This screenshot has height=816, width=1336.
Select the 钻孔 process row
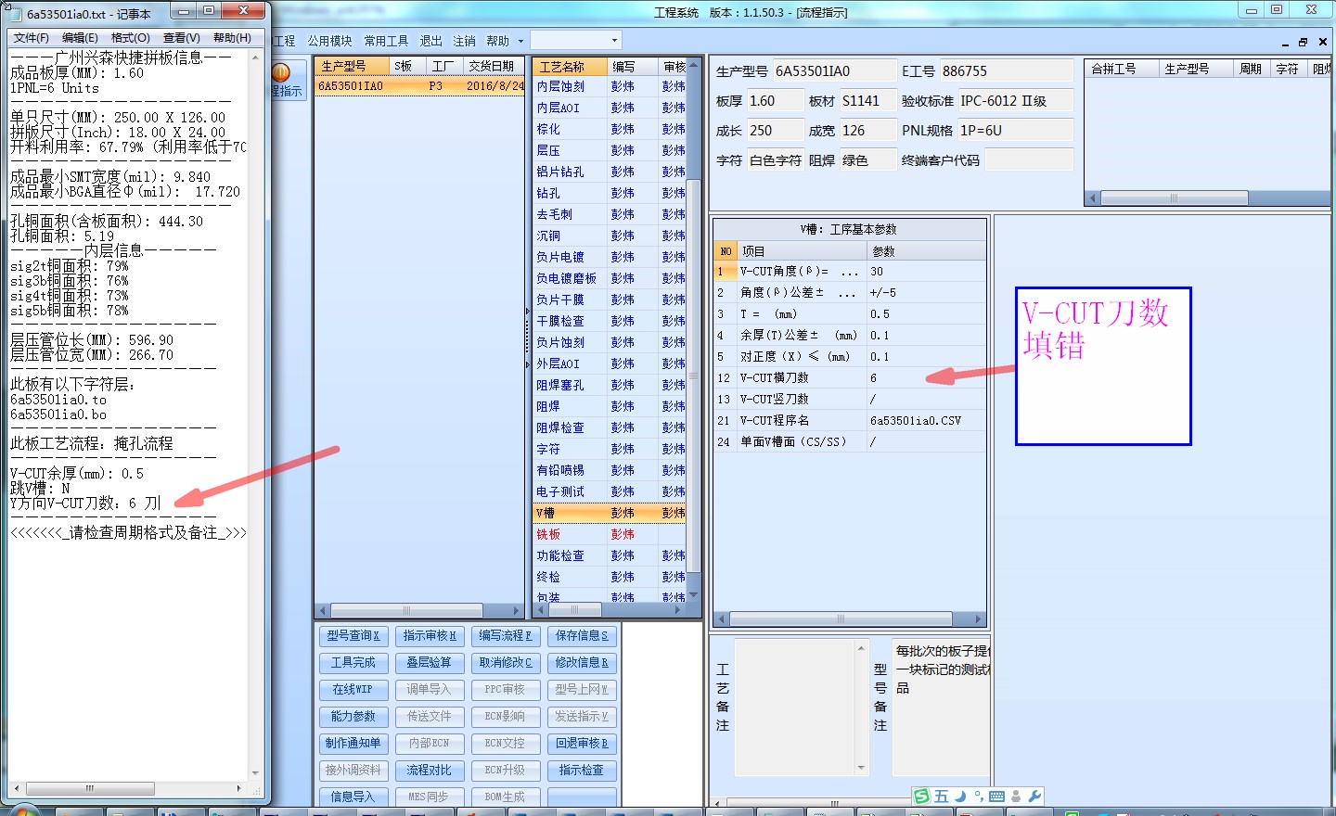point(610,193)
